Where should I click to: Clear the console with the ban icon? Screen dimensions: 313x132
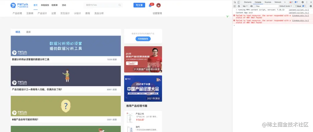(239, 6)
